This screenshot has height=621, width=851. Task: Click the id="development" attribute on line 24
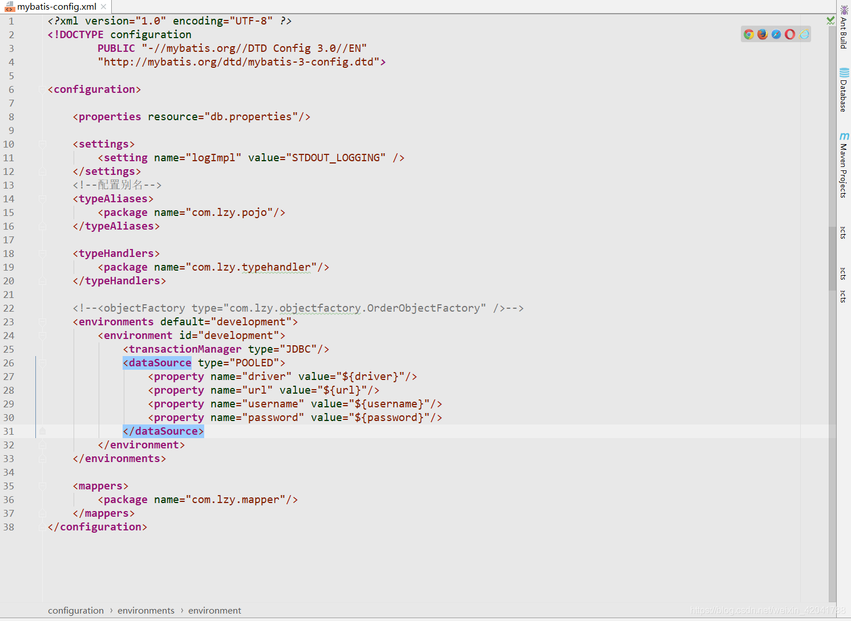click(x=229, y=336)
